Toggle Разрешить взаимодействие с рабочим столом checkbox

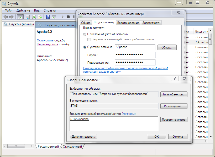click(x=89, y=39)
